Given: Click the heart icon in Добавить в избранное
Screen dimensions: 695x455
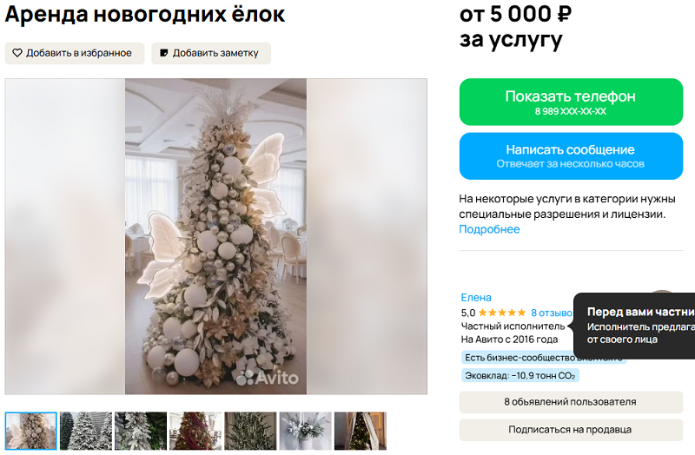Looking at the screenshot, I should (x=17, y=53).
